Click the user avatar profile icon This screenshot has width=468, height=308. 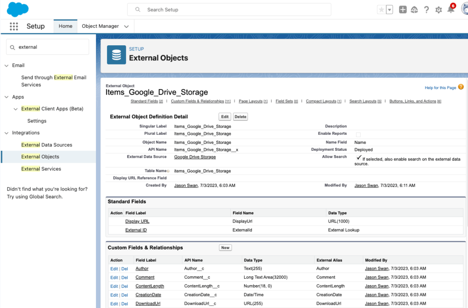tap(463, 10)
